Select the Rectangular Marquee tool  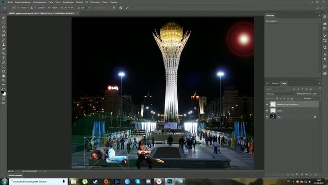4,22
